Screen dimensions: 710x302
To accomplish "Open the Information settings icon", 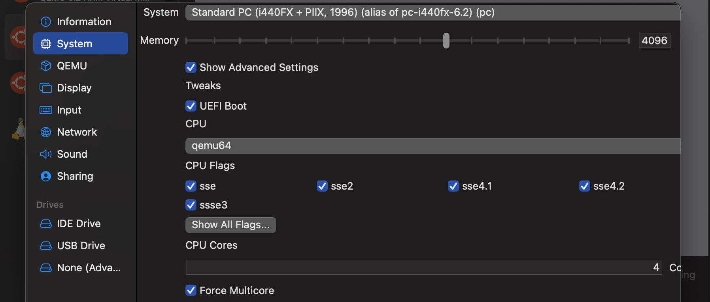I will pos(46,22).
